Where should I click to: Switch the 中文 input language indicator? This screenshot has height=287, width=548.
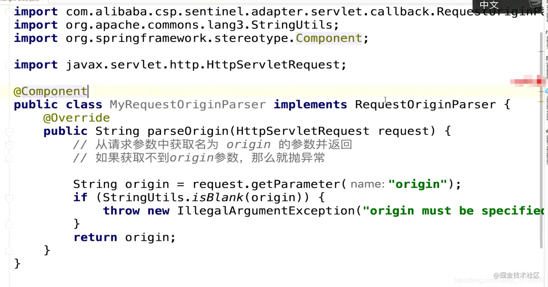pyautogui.click(x=489, y=5)
